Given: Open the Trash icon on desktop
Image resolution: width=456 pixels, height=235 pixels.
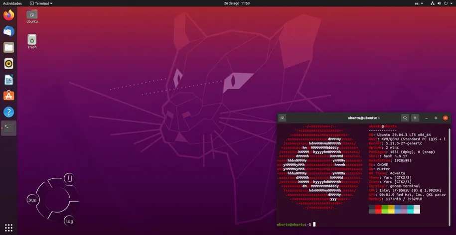Looking at the screenshot, I should tap(32, 41).
